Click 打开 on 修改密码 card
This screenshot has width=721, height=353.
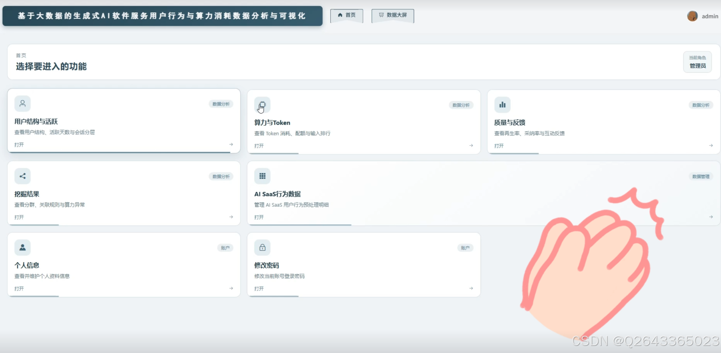(259, 288)
